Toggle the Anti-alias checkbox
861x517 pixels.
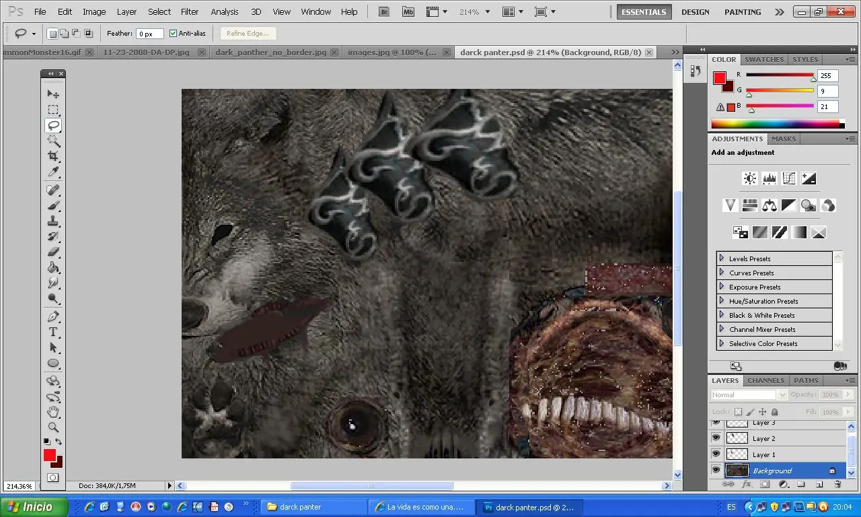(173, 34)
